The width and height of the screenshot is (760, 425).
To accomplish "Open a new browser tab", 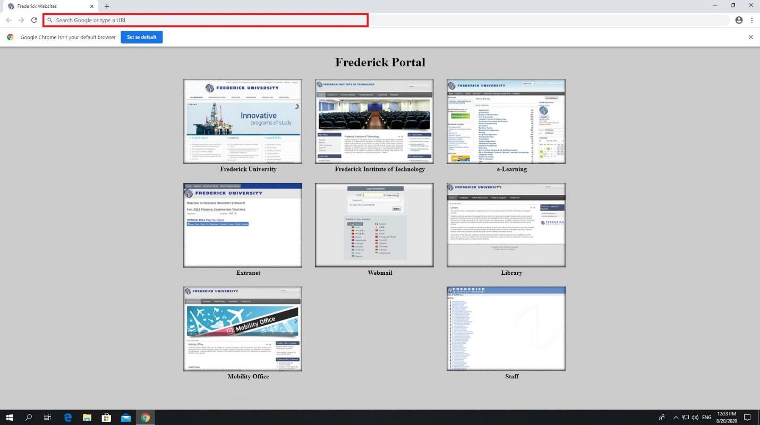I will pyautogui.click(x=107, y=6).
